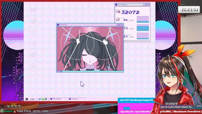This screenshot has width=202, height=114.
Task: Click the stress face icon beside 26/100
Action: 118,19
